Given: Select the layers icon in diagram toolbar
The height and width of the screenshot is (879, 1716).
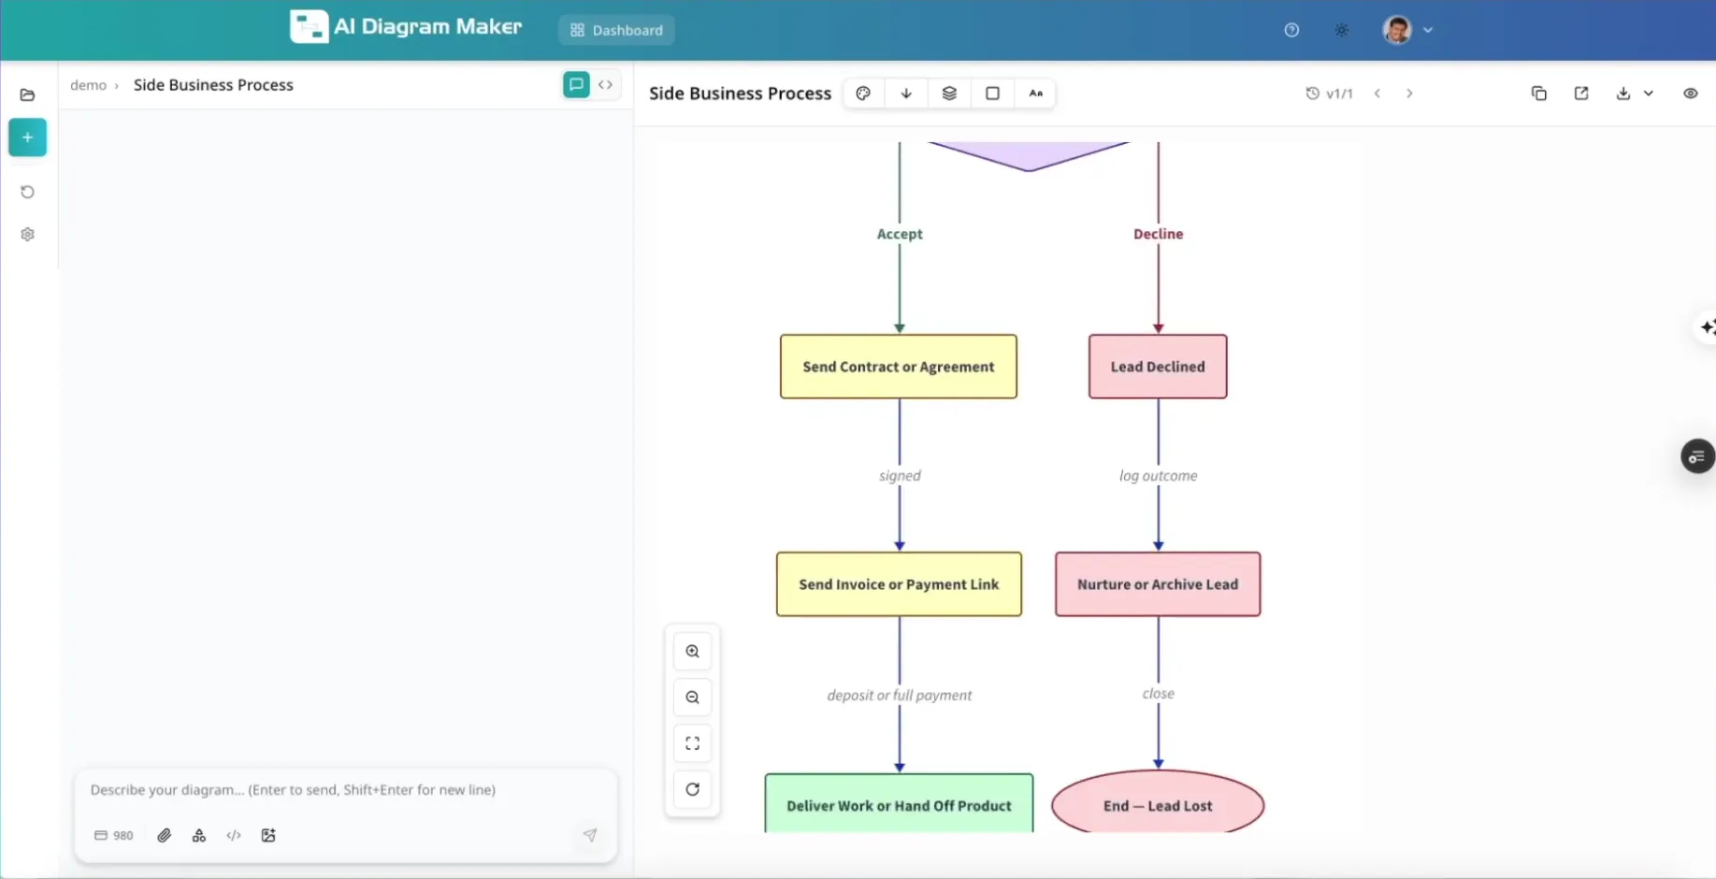Looking at the screenshot, I should tap(949, 93).
